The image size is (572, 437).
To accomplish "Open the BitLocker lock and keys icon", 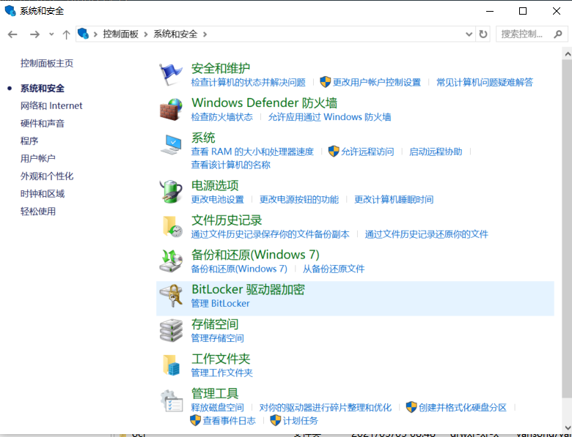I will point(171,295).
